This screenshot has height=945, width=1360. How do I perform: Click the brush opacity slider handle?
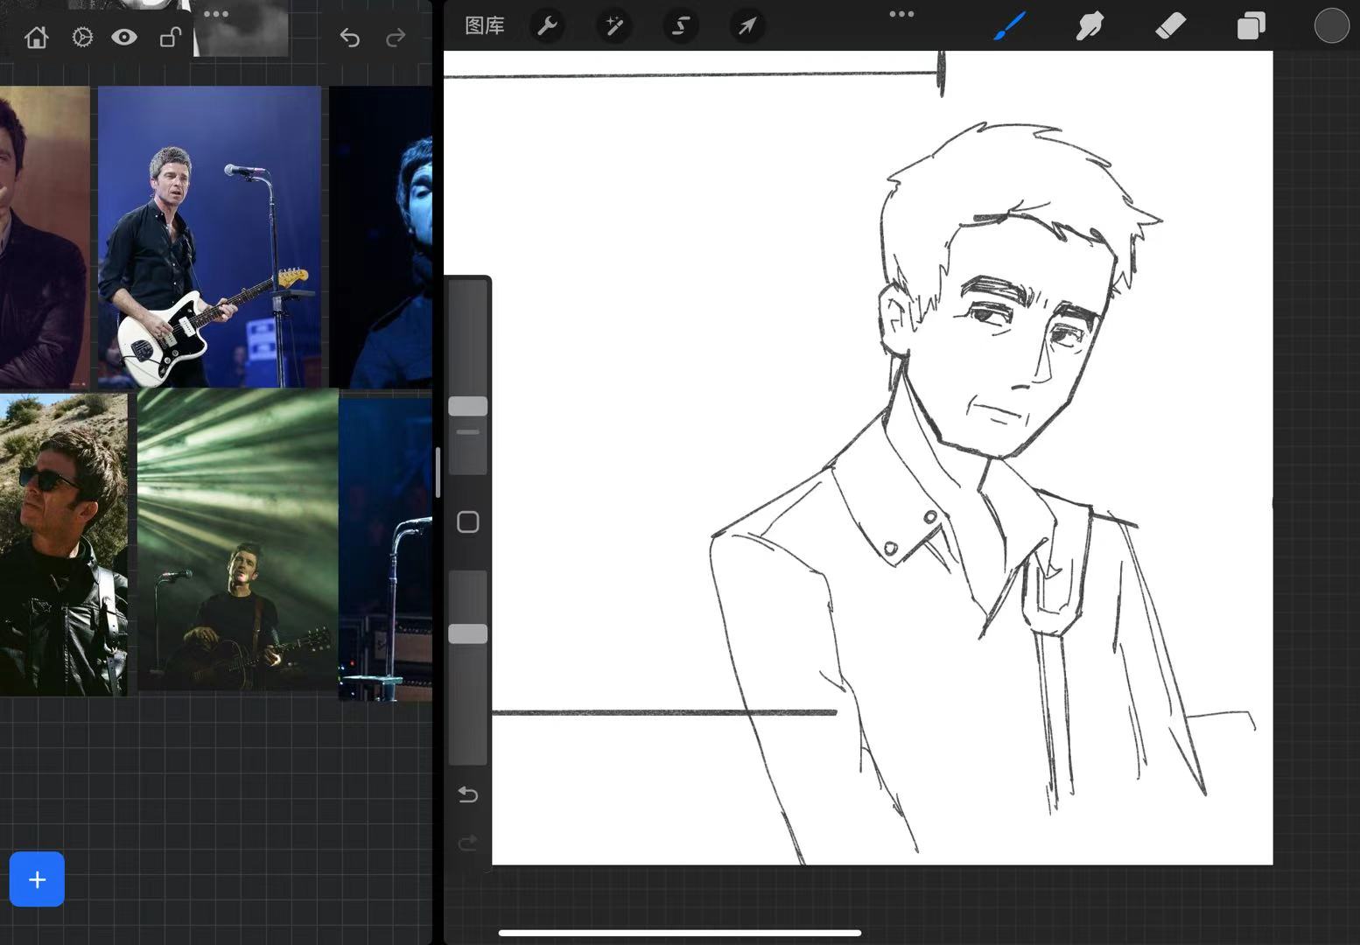(x=468, y=634)
